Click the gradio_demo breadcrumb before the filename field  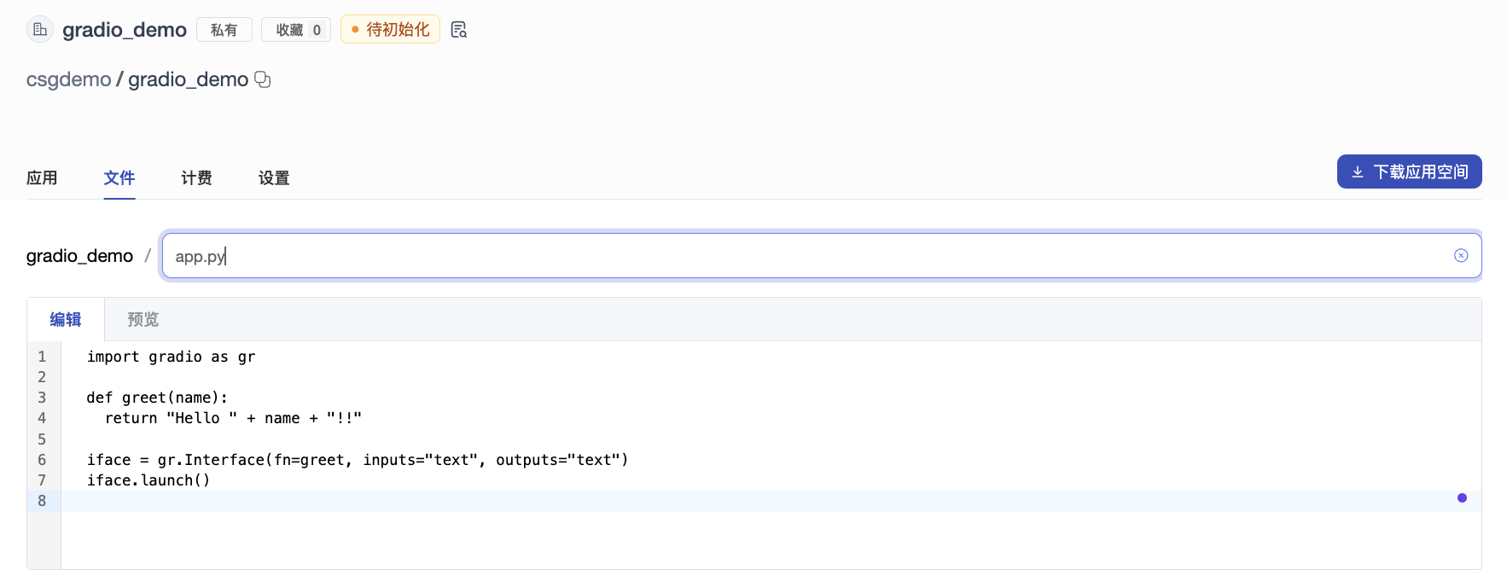click(79, 256)
